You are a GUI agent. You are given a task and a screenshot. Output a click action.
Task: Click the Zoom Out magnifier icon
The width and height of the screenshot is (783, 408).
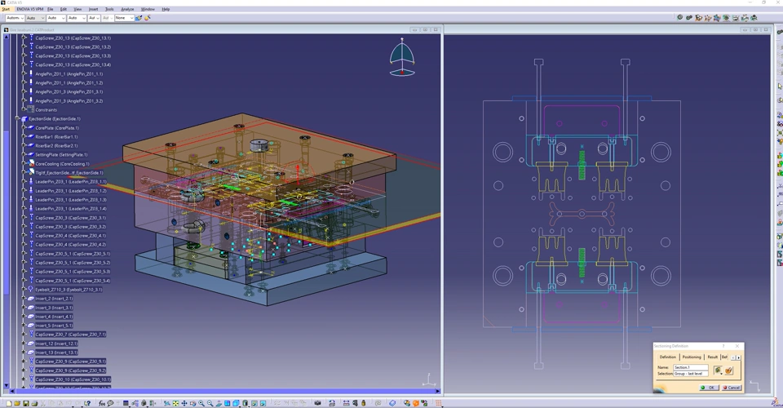(x=210, y=403)
